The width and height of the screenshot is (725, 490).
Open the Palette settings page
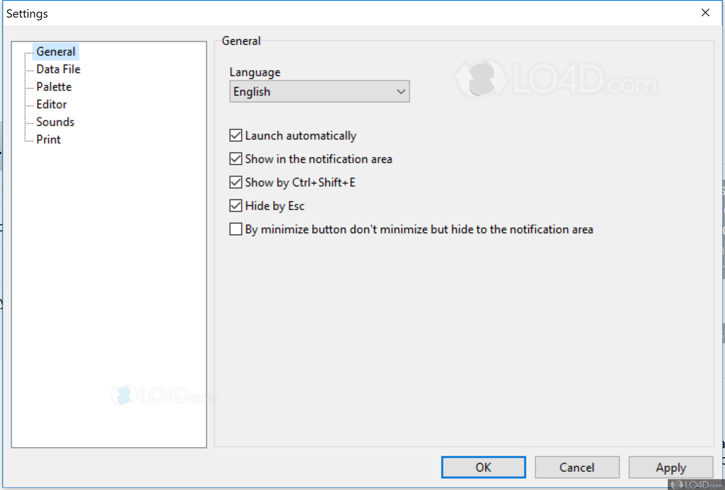(54, 87)
